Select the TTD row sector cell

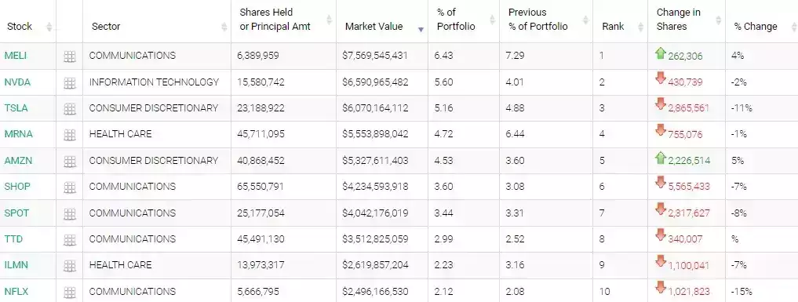pos(157,239)
